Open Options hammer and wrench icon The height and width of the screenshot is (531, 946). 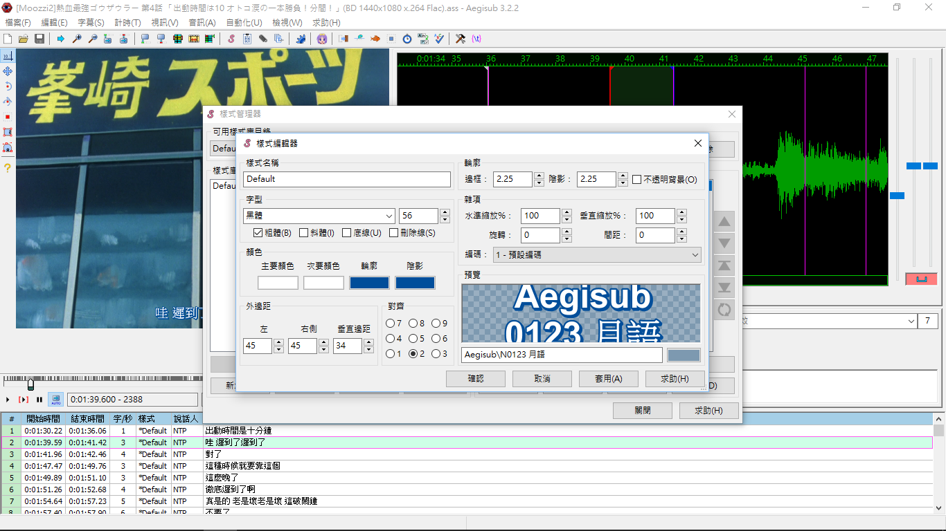click(x=461, y=39)
